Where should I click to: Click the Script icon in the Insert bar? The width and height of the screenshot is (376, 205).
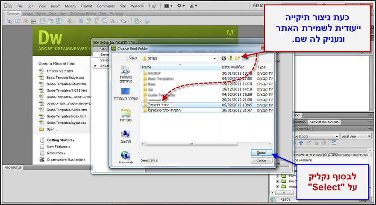point(124,21)
